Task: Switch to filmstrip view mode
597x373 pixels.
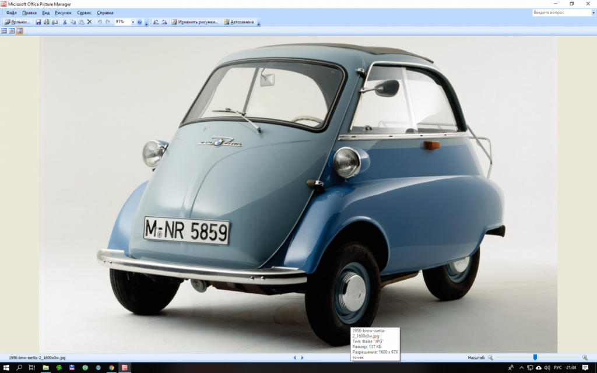Action: click(x=12, y=31)
